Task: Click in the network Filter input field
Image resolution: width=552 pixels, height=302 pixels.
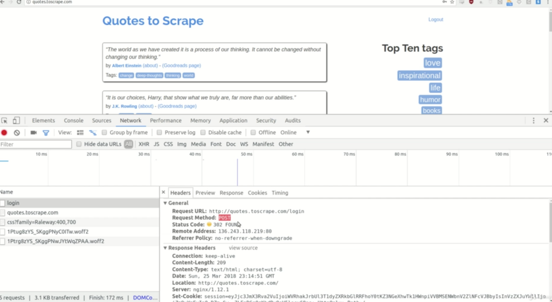Action: [x=36, y=144]
